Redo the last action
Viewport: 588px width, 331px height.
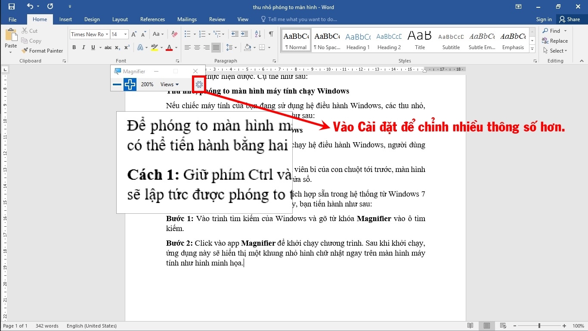click(x=50, y=6)
